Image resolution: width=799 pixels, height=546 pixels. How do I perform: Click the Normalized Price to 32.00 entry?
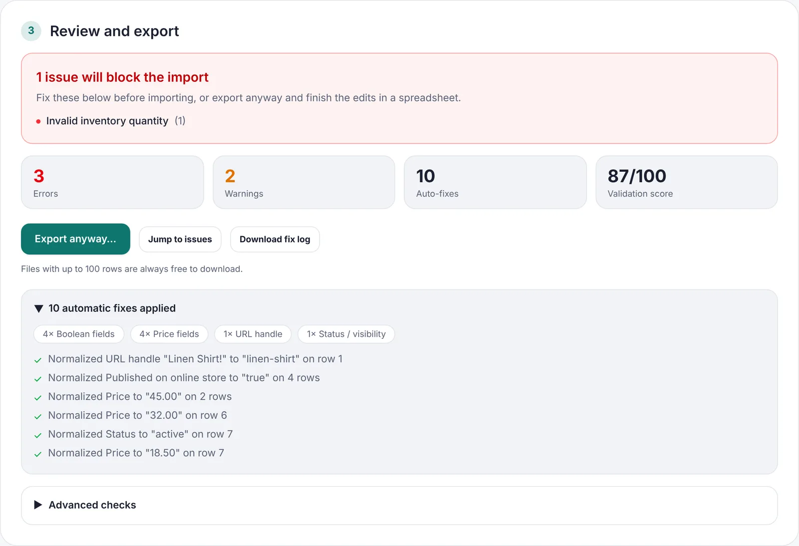tap(137, 416)
